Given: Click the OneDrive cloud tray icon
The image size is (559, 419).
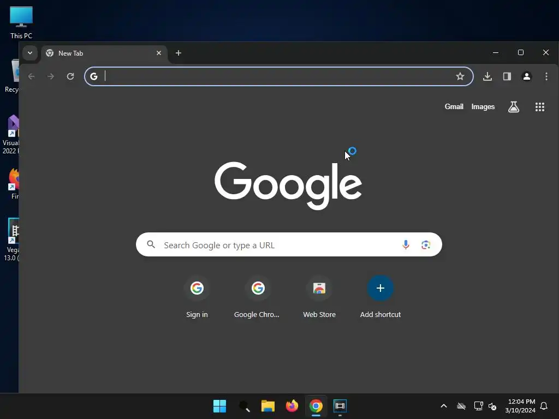Looking at the screenshot, I should [461, 406].
